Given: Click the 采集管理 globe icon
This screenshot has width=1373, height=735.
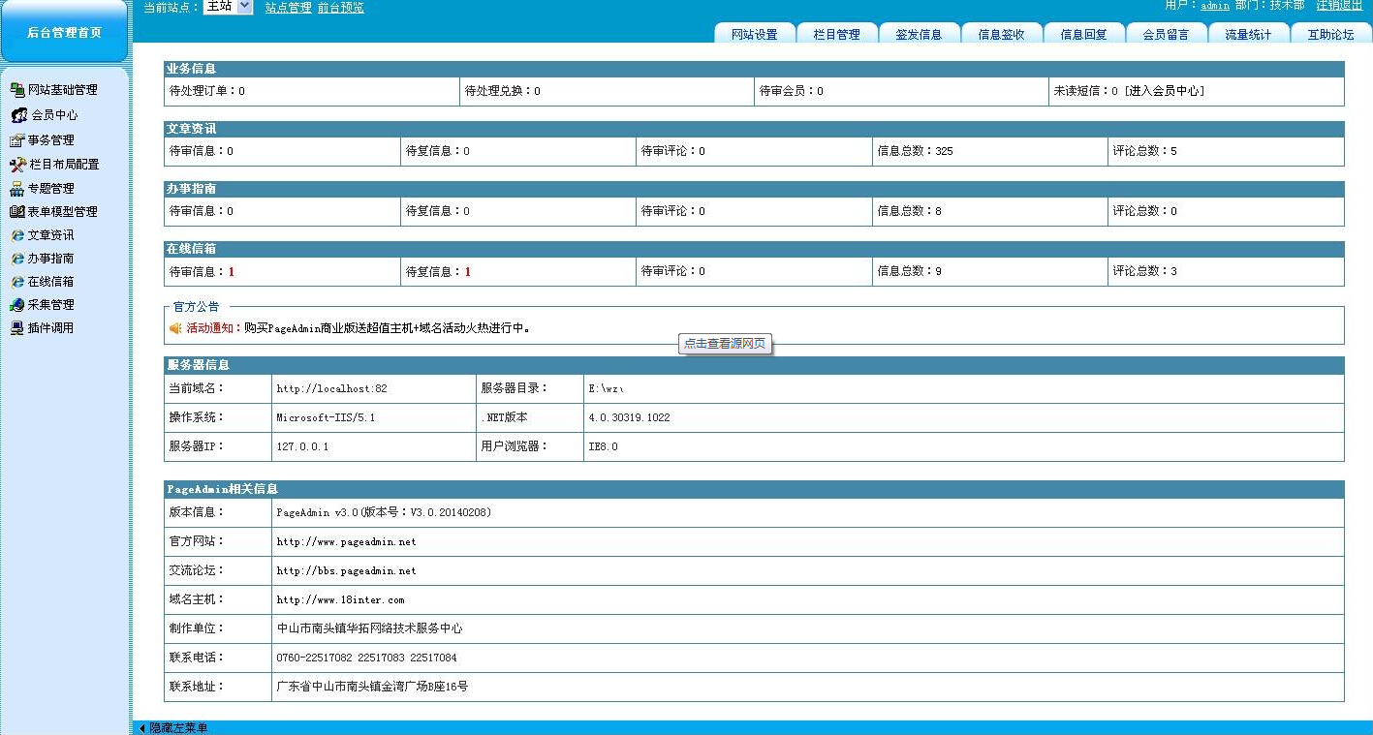Looking at the screenshot, I should tap(16, 305).
